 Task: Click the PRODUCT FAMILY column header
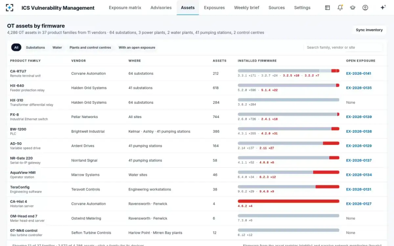[x=25, y=61]
